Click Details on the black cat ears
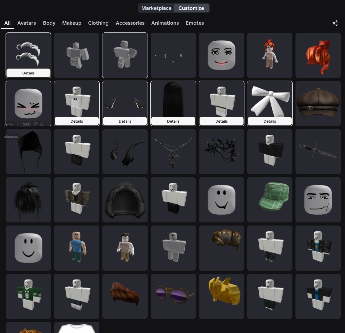 pos(125,121)
